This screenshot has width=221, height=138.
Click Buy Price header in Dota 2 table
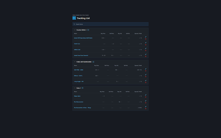[102, 92]
